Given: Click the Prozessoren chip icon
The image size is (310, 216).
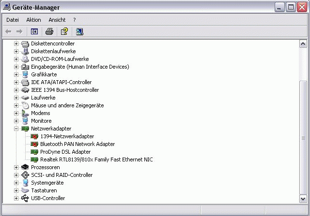Looking at the screenshot, I should coord(25,167).
